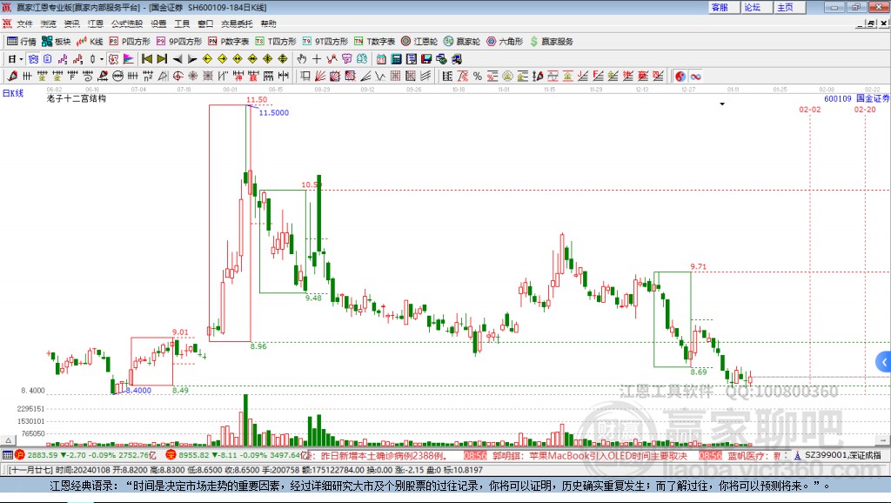Move chart left with black arrow
Screen dimensions: 891x503
(178, 59)
